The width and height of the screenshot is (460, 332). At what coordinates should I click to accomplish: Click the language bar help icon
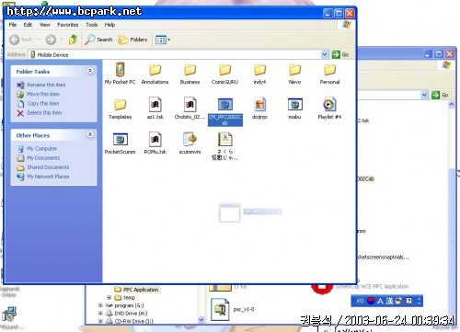[408, 301]
